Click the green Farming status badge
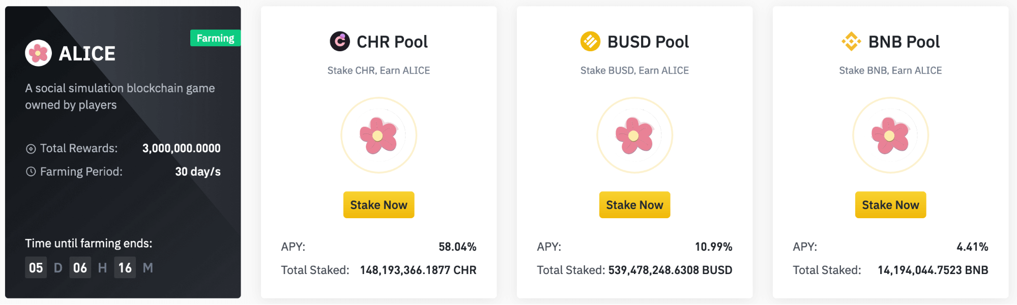The height and width of the screenshot is (305, 1017). (x=215, y=38)
